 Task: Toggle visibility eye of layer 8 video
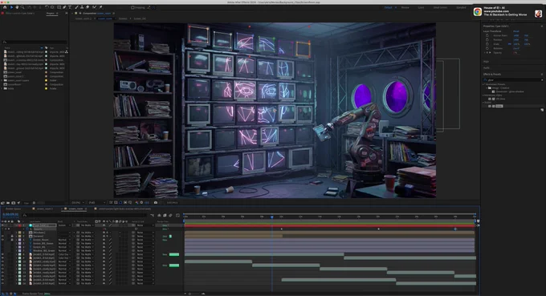(x=2, y=254)
